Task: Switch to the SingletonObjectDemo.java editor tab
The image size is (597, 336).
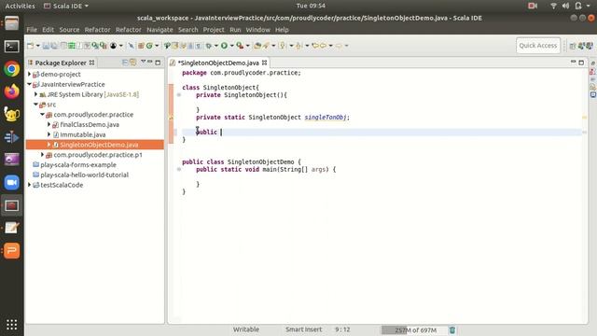Action: tap(218, 63)
